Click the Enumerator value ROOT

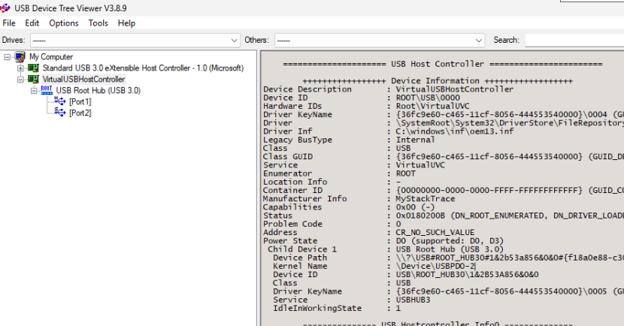pos(405,174)
